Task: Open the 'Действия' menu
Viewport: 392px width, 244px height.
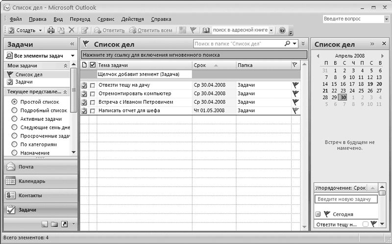Action: pyautogui.click(x=132, y=19)
